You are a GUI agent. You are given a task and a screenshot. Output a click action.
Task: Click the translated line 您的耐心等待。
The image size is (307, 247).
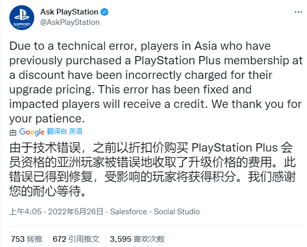(48, 191)
